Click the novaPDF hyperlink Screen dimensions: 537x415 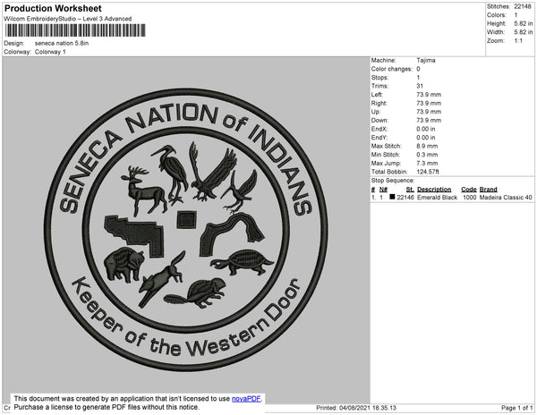(246, 399)
